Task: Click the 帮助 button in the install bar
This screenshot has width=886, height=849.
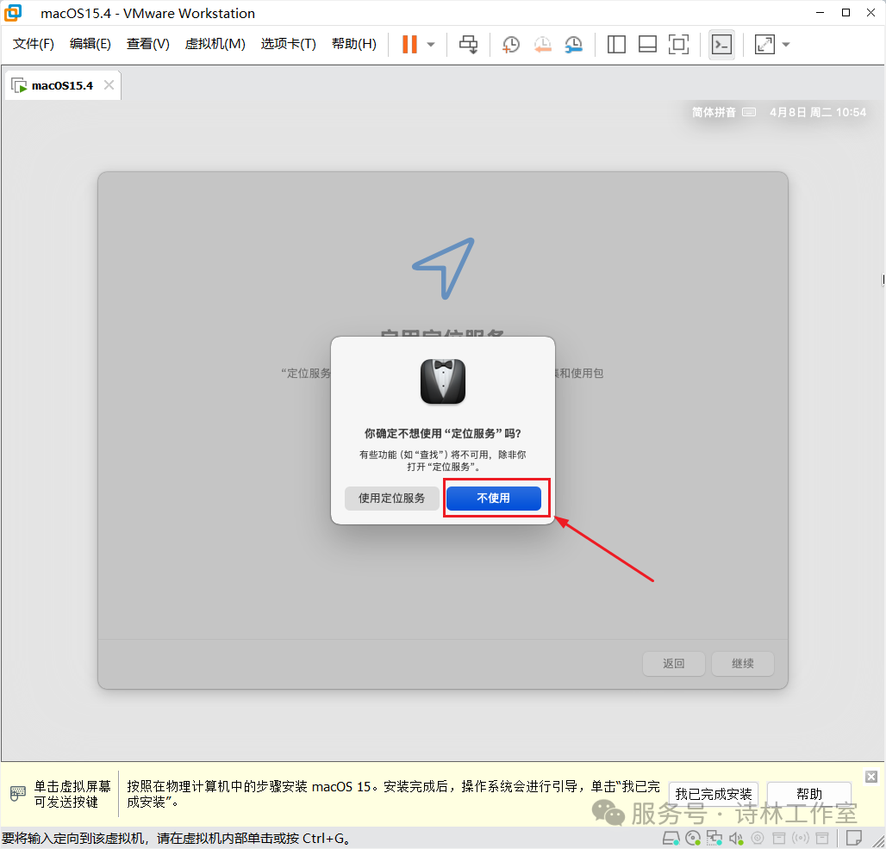Action: (x=808, y=794)
